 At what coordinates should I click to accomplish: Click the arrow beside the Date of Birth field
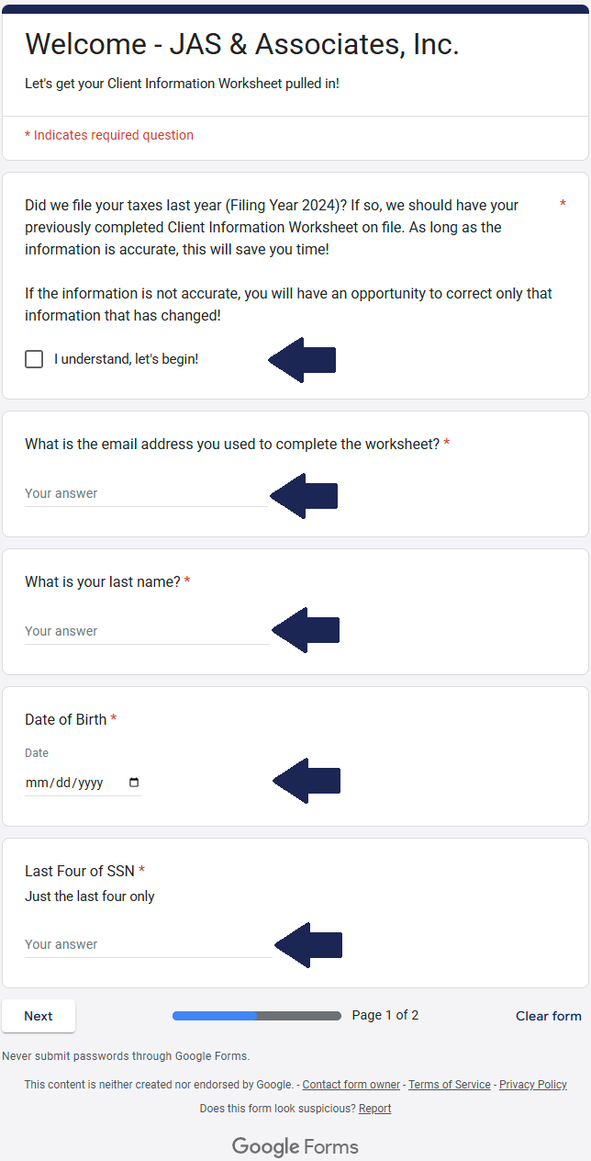coord(307,781)
